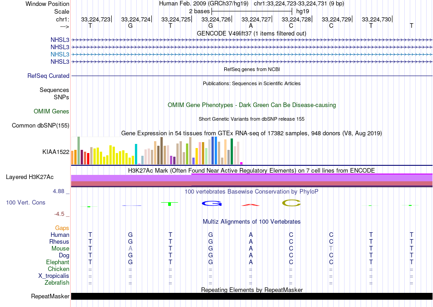Click the black RepeatMasker element bar
433x307 pixels.
pos(252,297)
